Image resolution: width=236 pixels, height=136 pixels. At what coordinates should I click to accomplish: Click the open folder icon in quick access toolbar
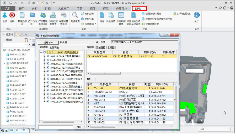[x=42, y=3]
